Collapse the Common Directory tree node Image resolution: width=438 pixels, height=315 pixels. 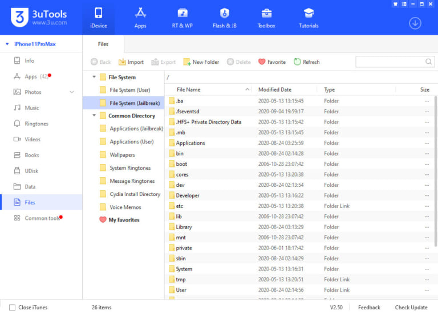[x=94, y=115]
